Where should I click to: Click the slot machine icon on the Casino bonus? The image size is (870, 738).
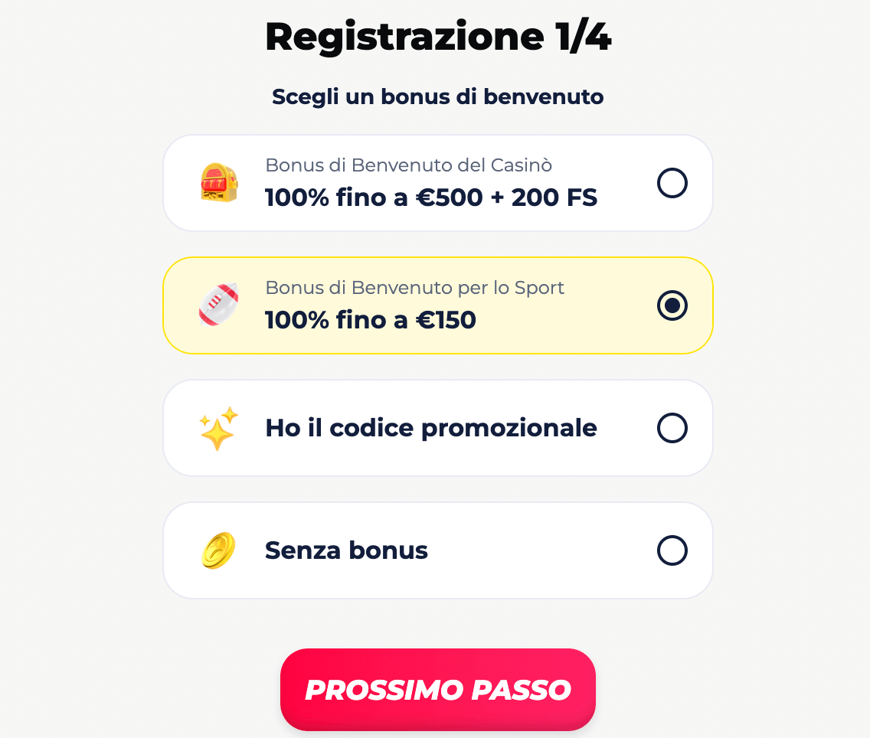coord(219,182)
